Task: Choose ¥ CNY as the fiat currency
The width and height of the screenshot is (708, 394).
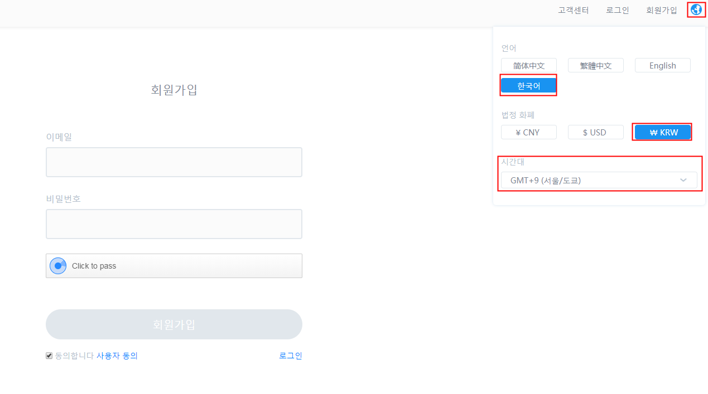Action: [528, 132]
